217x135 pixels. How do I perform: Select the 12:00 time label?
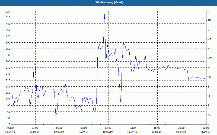[108, 128]
